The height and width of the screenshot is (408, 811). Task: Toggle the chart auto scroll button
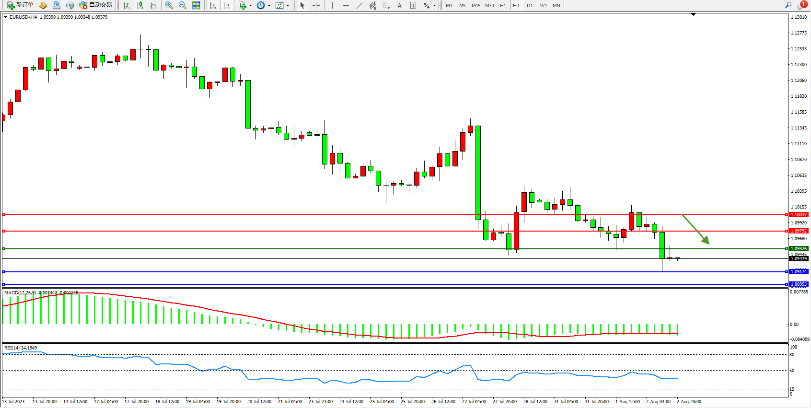pyautogui.click(x=213, y=5)
